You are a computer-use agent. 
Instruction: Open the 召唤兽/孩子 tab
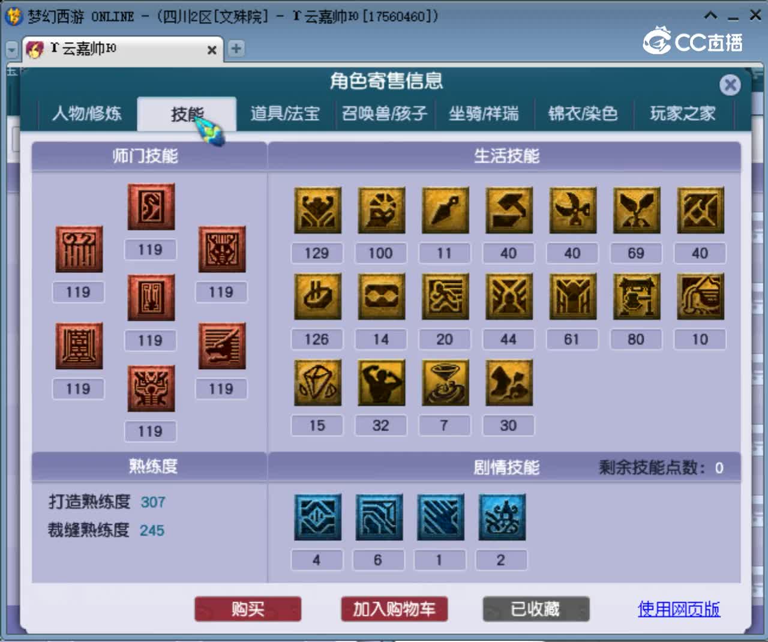pyautogui.click(x=385, y=113)
